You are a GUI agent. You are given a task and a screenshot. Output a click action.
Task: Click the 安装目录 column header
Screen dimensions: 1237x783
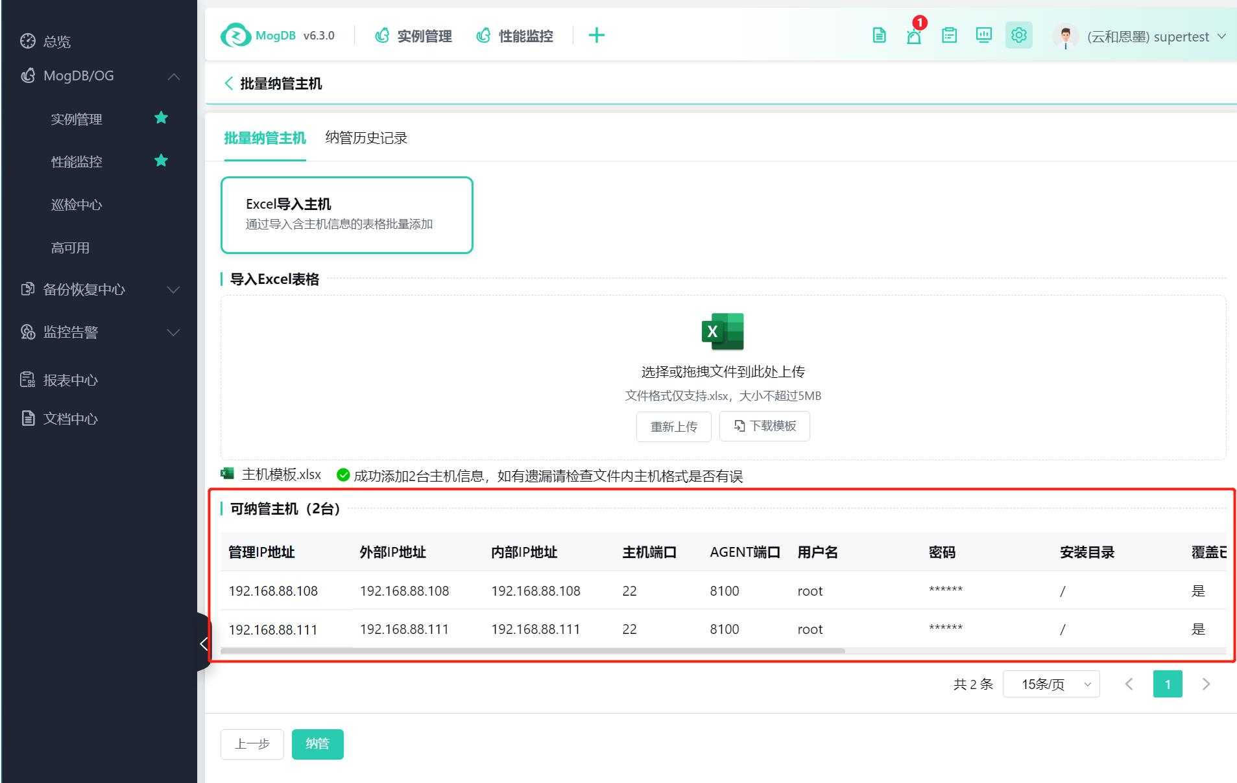coord(1087,552)
